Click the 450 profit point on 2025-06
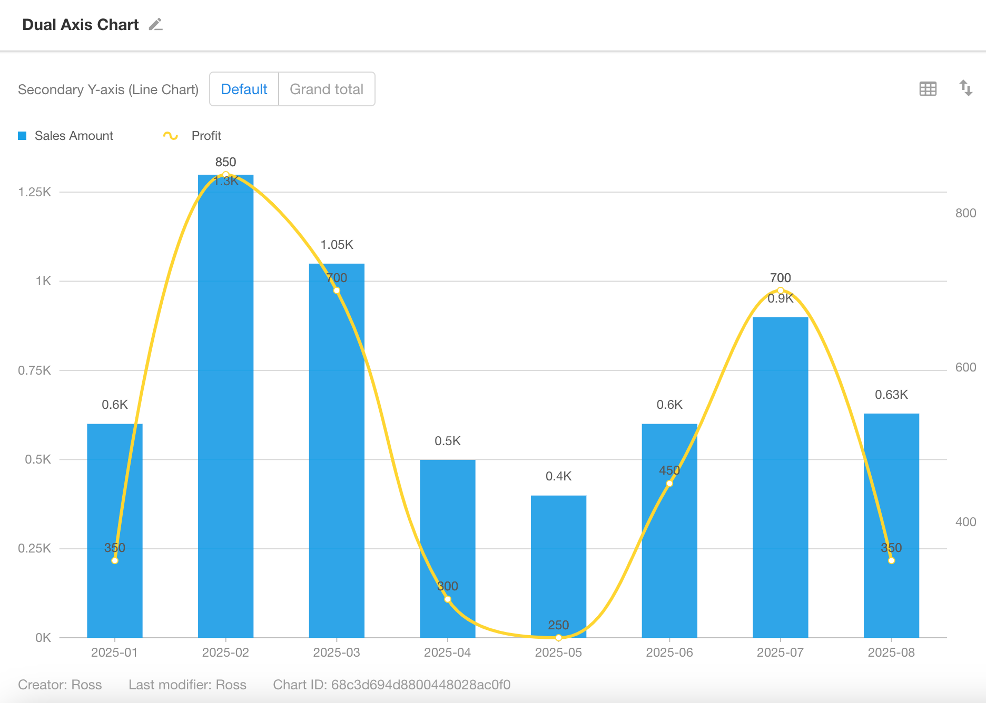Viewport: 986px width, 703px height. point(669,483)
